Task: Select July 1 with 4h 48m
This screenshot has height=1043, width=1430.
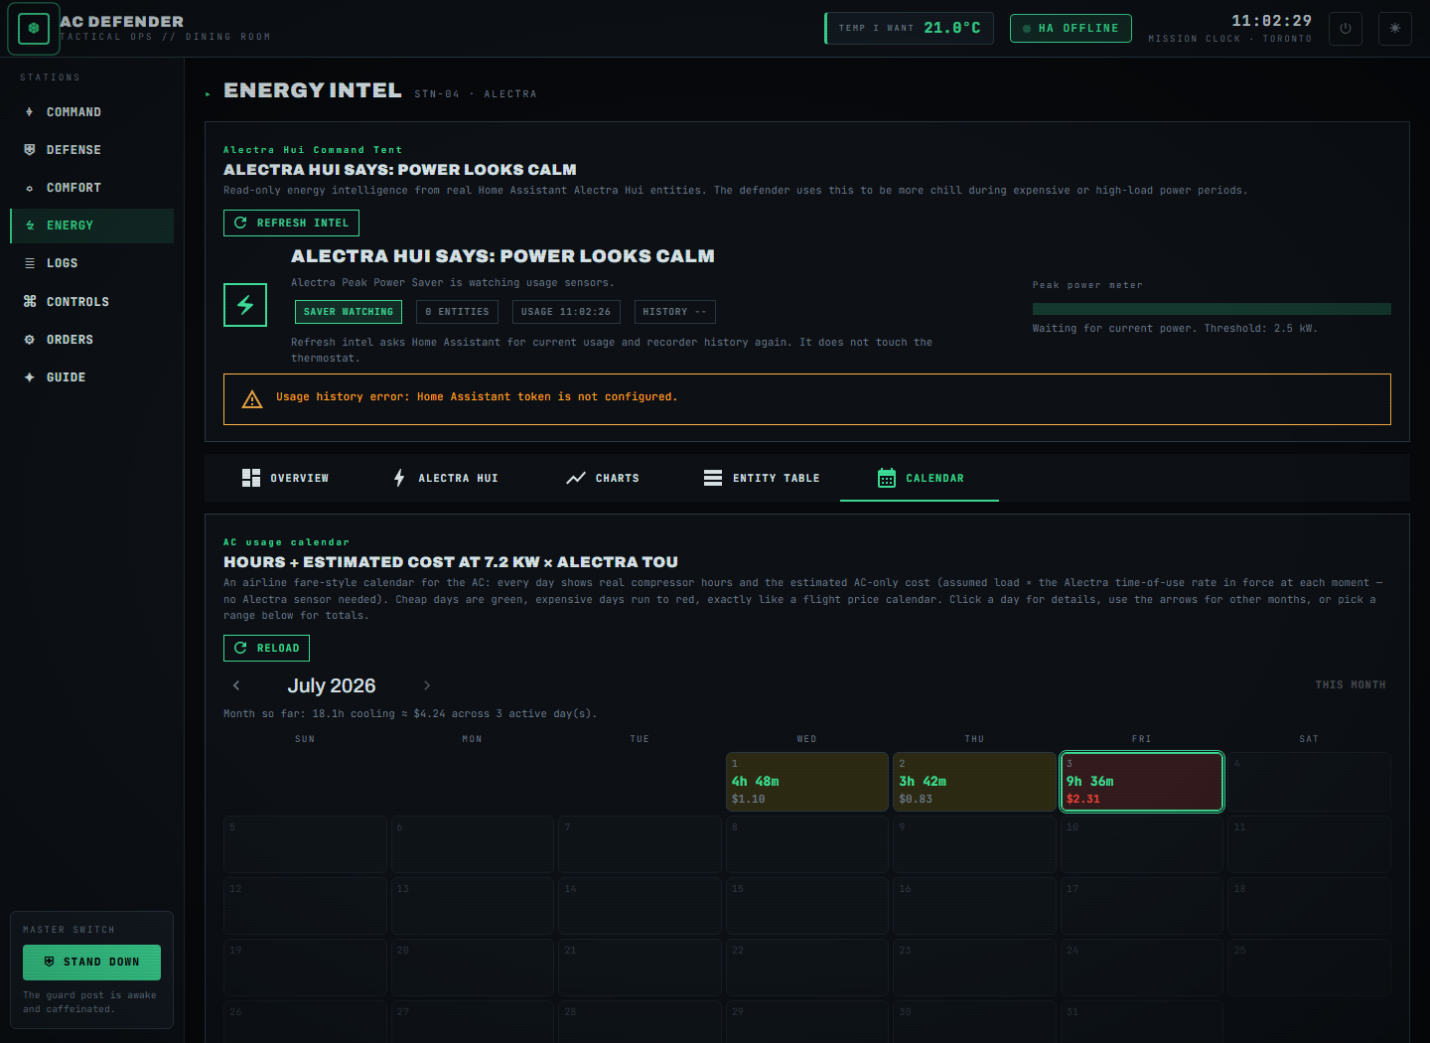Action: point(807,782)
